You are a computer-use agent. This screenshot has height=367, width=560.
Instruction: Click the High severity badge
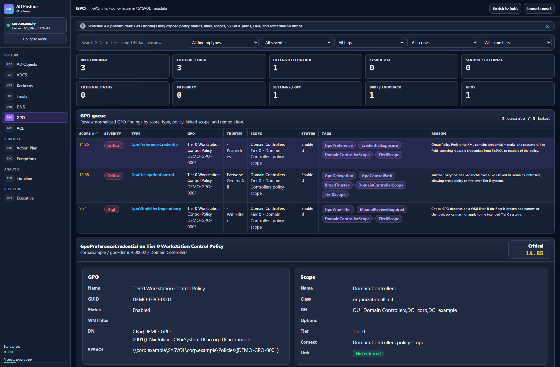112,209
